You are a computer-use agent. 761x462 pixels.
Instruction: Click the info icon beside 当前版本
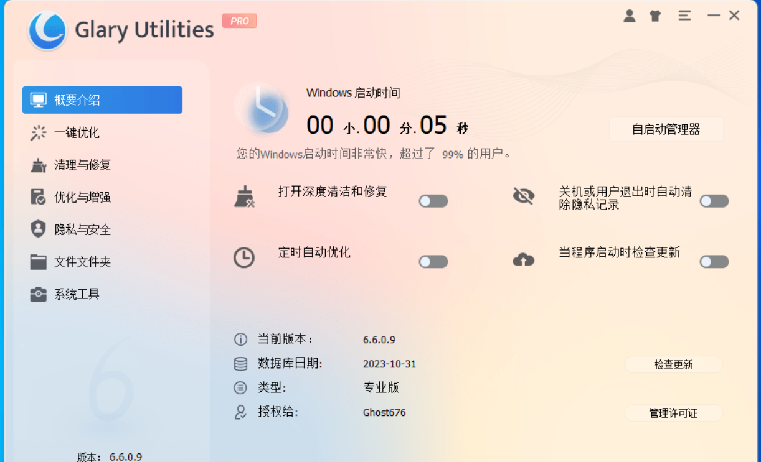(x=240, y=340)
